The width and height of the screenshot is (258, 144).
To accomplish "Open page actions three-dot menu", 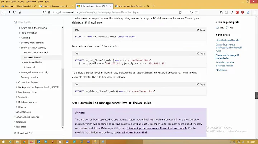I will pos(187,12).
